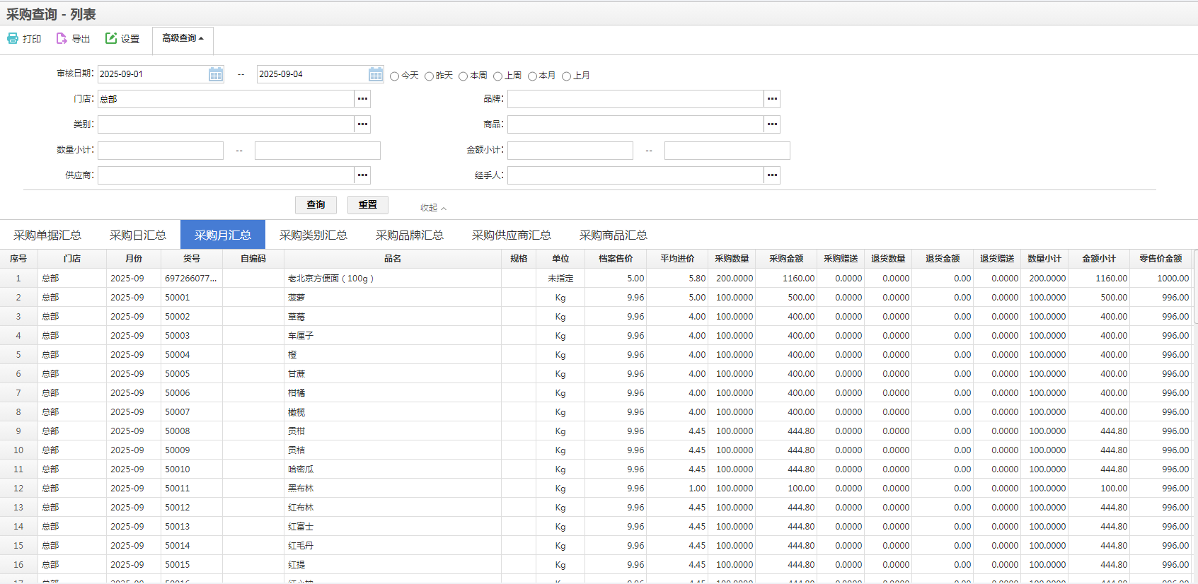Switch to 采购供应商汇总 tab
The width and height of the screenshot is (1198, 584).
point(511,235)
